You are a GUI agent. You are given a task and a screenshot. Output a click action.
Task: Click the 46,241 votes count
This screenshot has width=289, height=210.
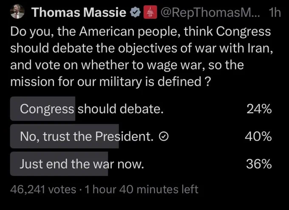pos(43,189)
